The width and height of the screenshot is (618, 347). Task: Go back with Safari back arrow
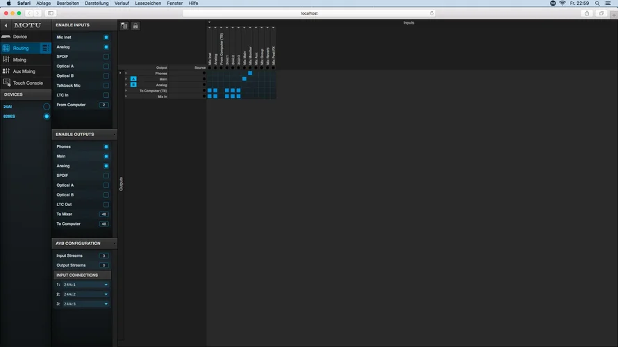pyautogui.click(x=29, y=13)
